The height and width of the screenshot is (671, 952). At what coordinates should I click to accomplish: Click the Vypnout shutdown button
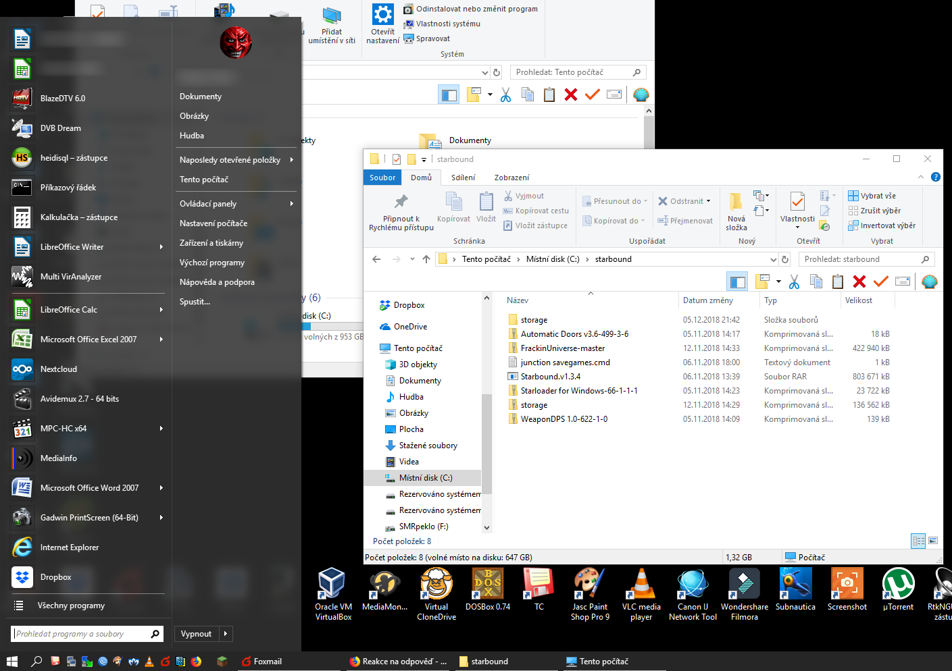pos(196,634)
